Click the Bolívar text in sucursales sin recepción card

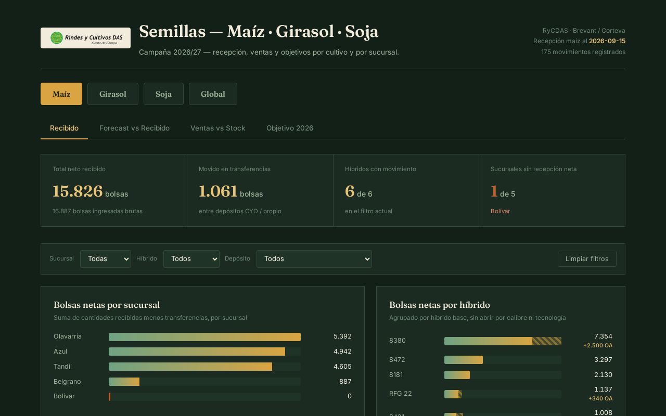click(x=500, y=211)
